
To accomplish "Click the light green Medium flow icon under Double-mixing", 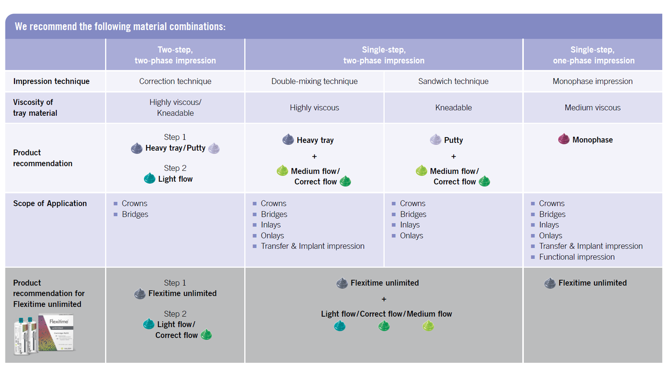I will coord(282,171).
